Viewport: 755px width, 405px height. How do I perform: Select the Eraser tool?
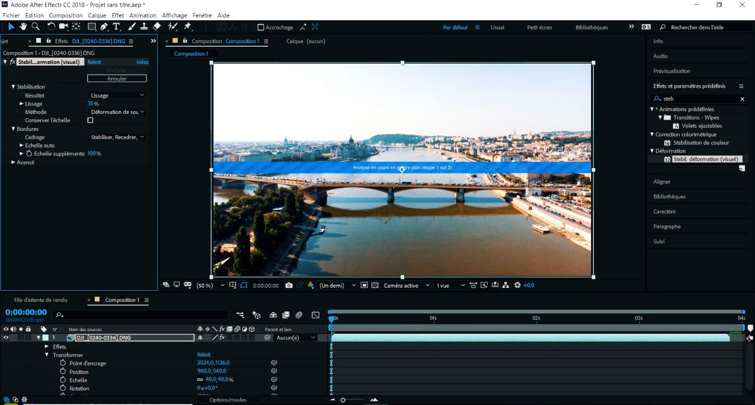pos(157,27)
